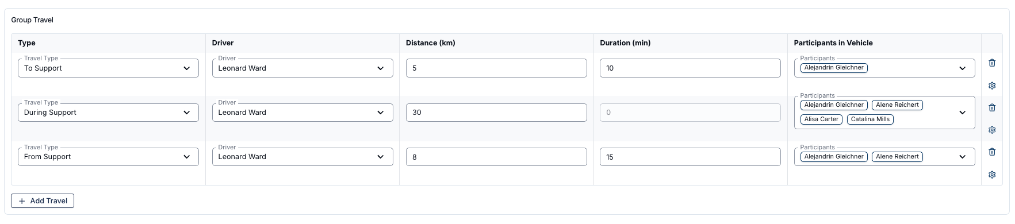Click duration field containing 15

click(690, 157)
